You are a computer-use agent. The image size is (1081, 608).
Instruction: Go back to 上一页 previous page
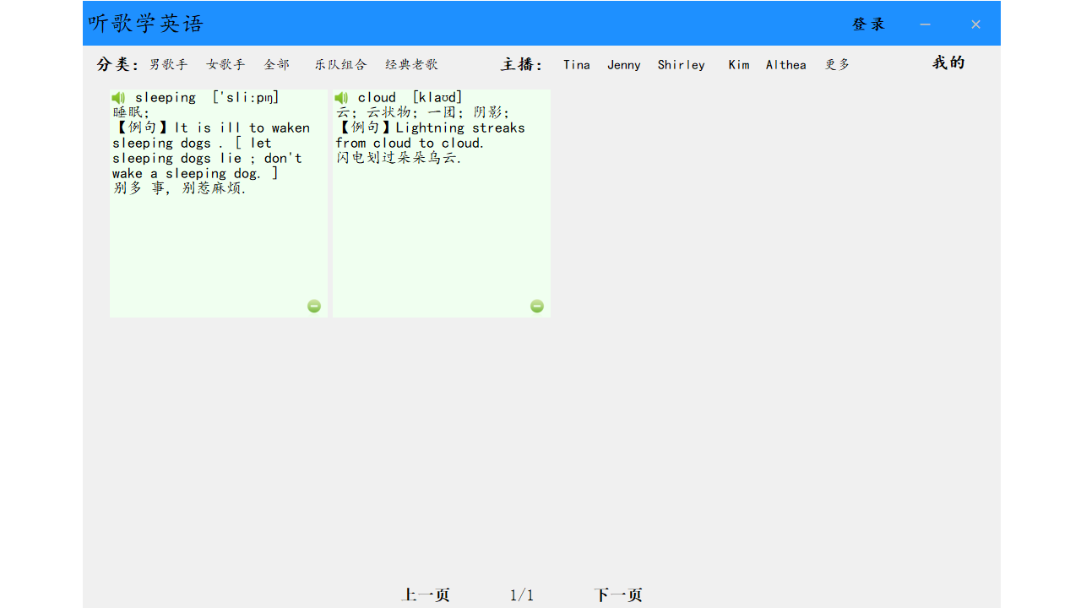click(x=426, y=595)
